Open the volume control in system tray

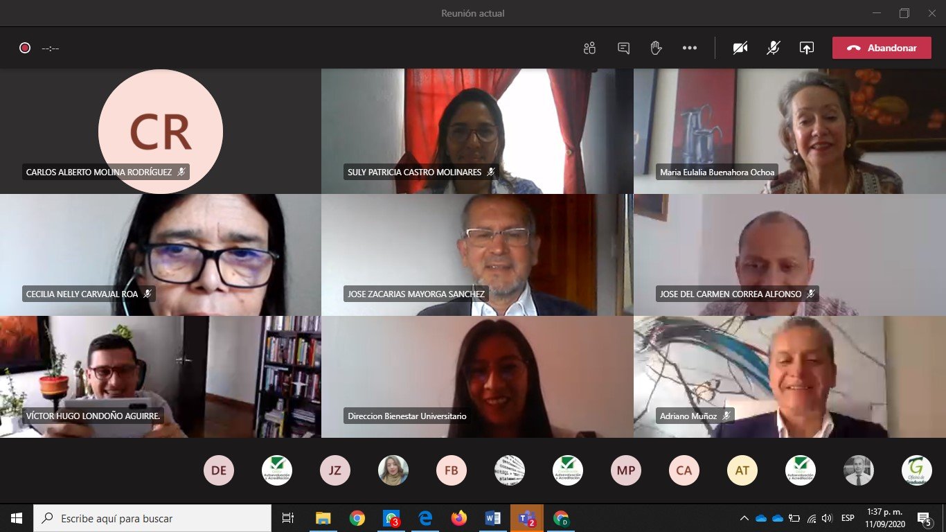coord(827,518)
